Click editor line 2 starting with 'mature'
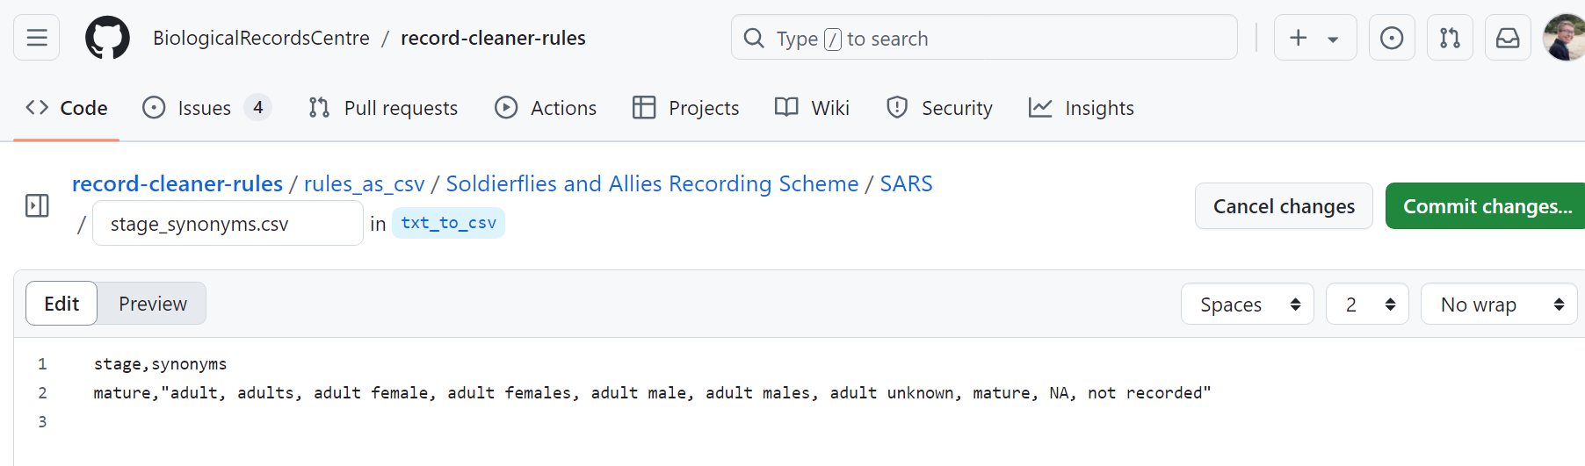 (x=652, y=392)
